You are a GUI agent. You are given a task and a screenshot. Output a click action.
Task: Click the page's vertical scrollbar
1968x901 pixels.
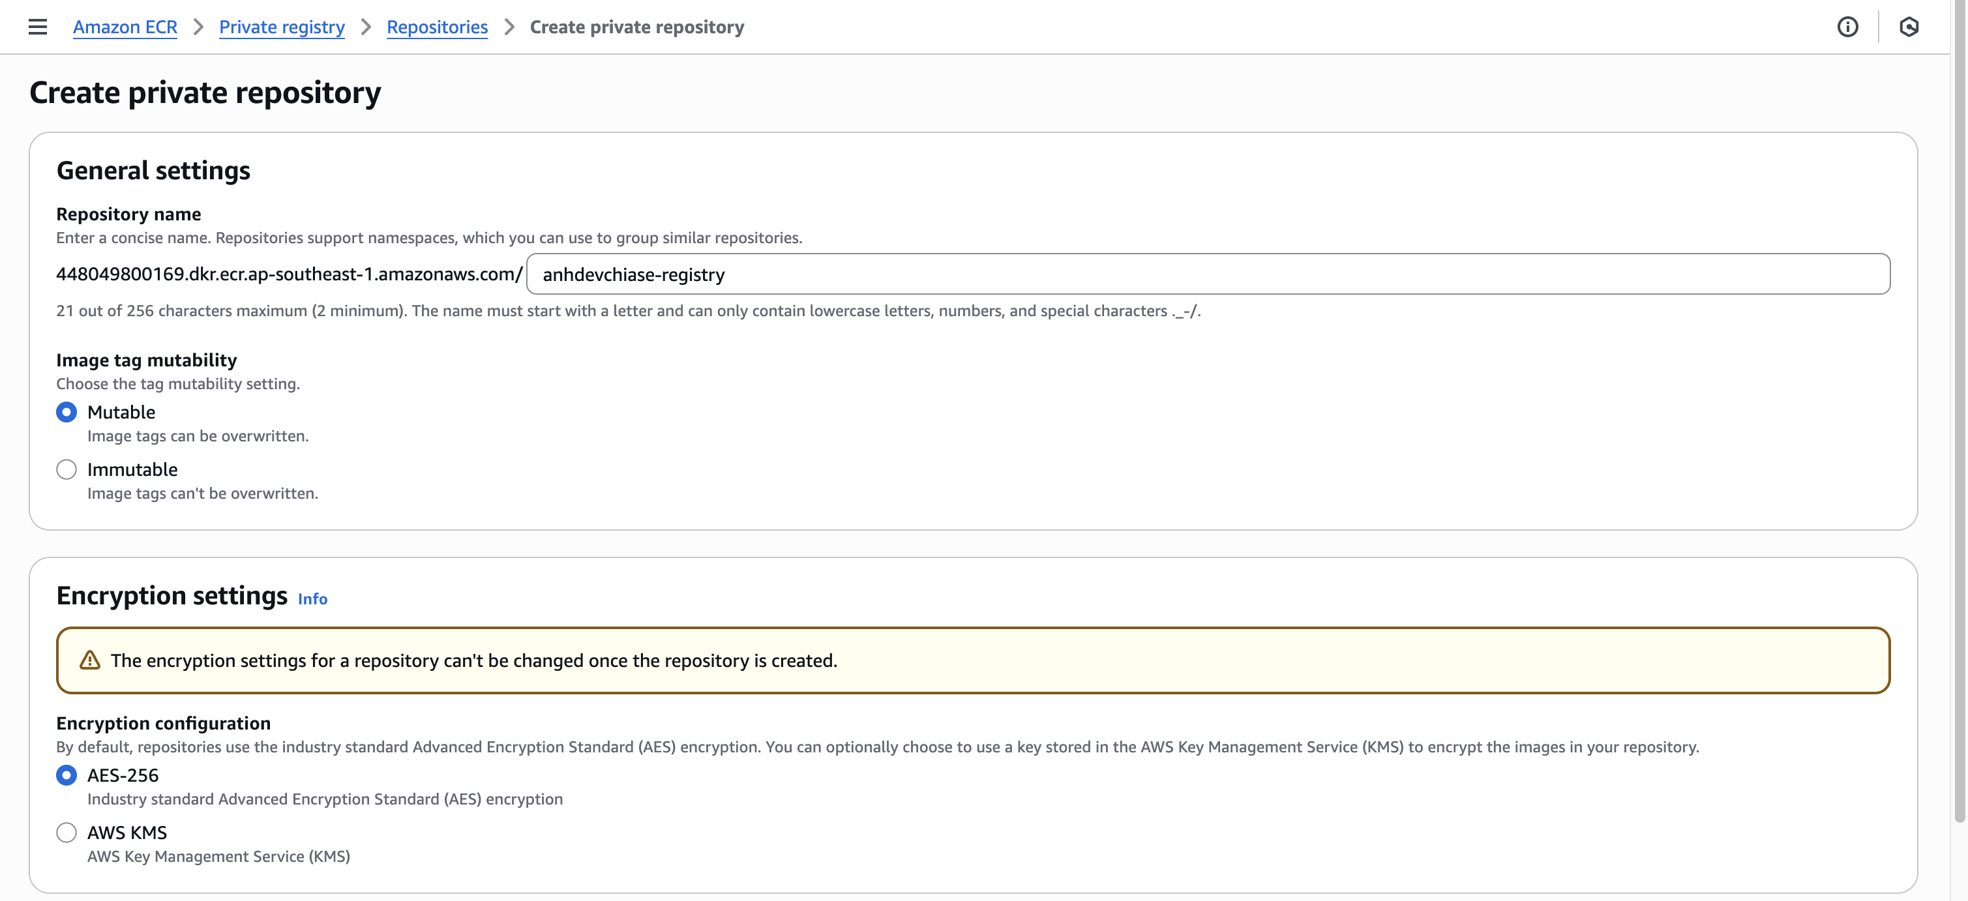pos(1959,412)
